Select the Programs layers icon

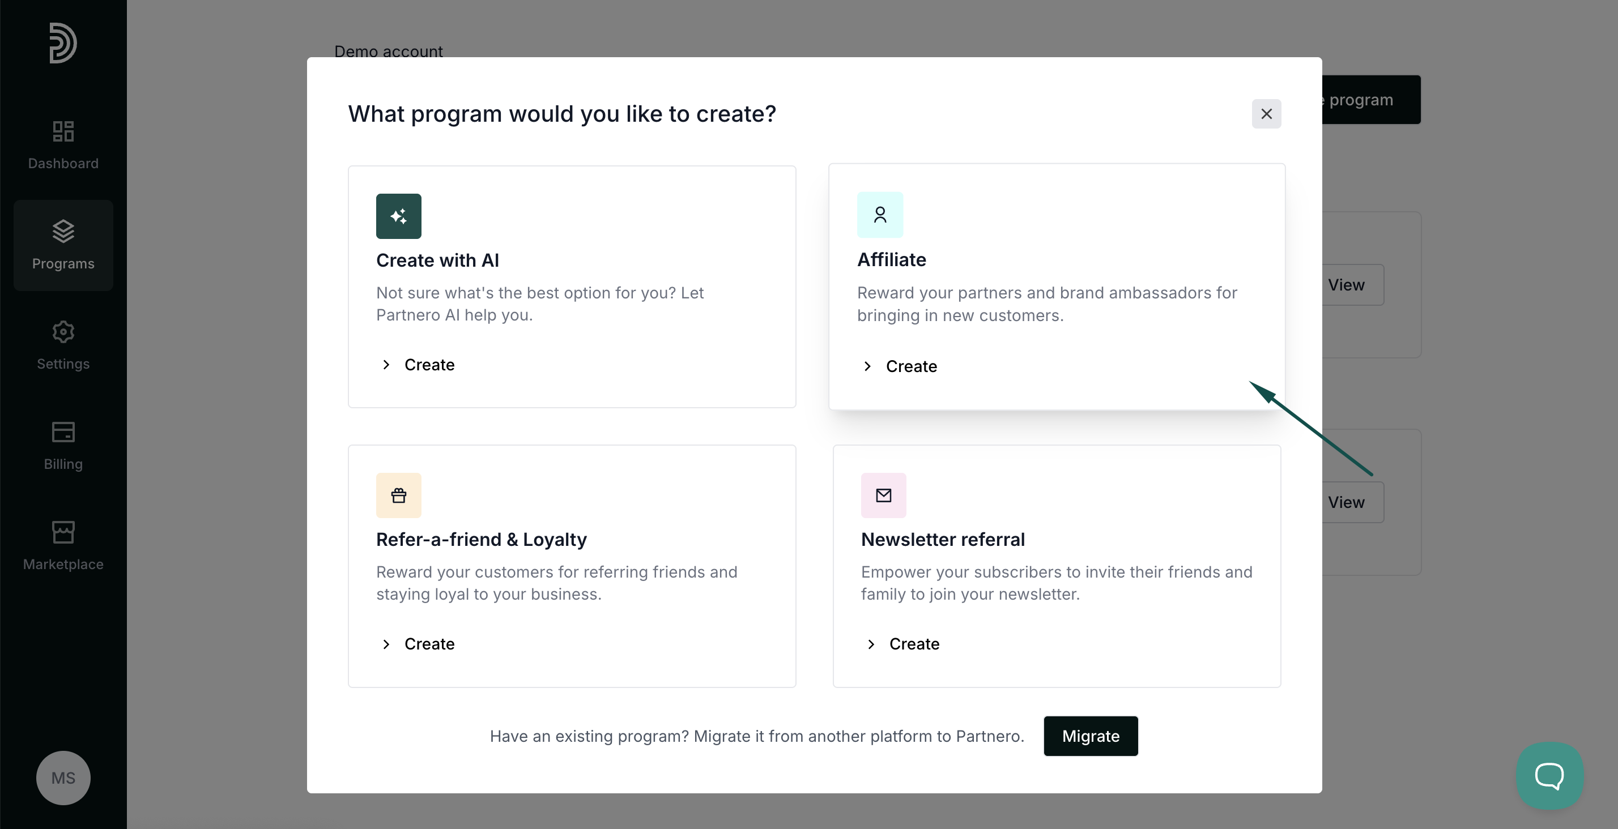63,231
